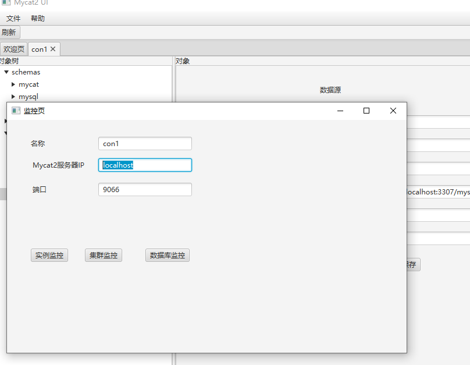Screen dimensions: 470x365
Task: Select mysql in the object tree
Action: click(x=29, y=97)
